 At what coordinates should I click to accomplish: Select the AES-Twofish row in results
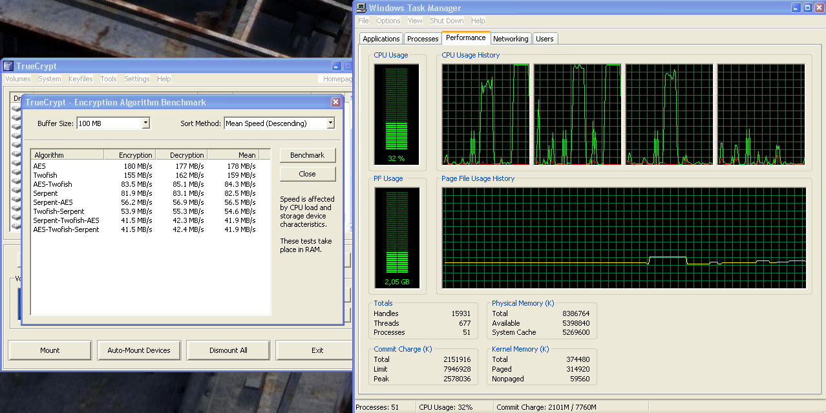(x=53, y=184)
